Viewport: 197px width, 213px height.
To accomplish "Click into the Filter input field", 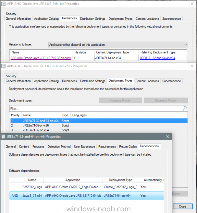I will click(96, 108).
